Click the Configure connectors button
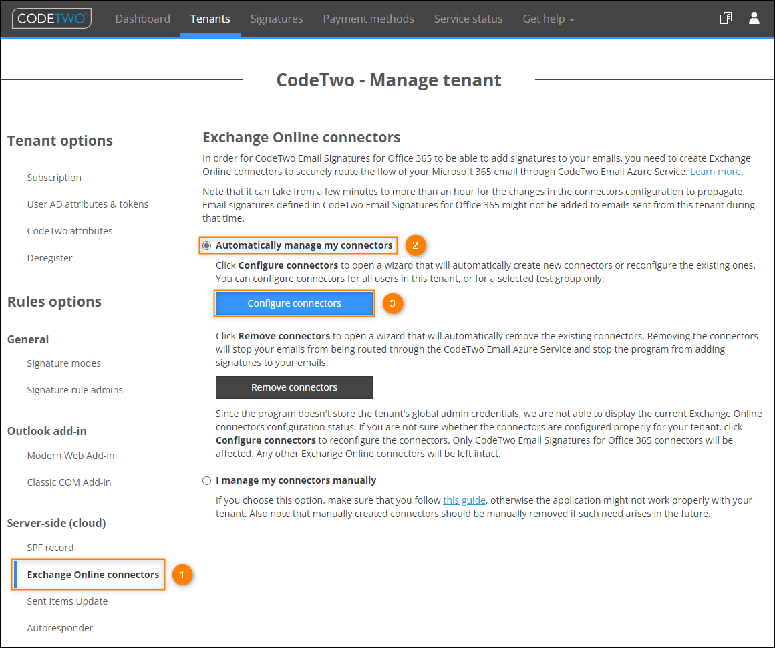775x648 pixels. point(294,303)
